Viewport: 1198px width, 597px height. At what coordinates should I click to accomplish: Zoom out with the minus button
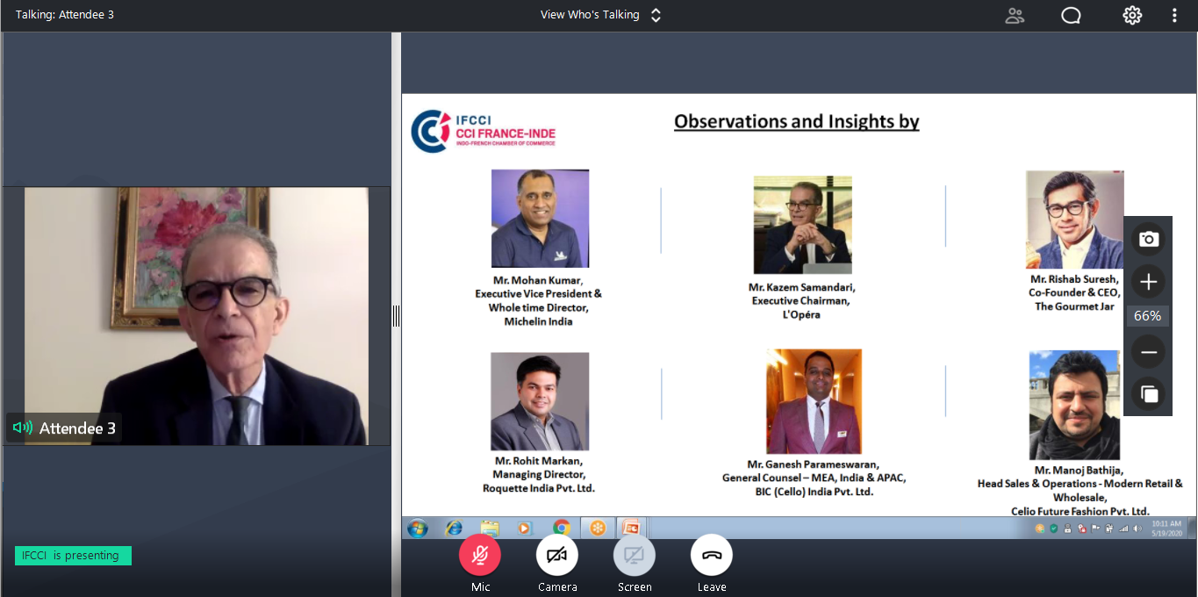point(1148,353)
